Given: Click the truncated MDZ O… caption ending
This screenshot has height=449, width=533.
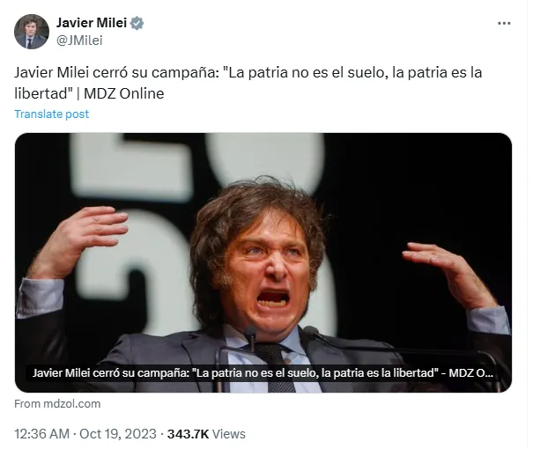Looking at the screenshot, I should point(471,373).
